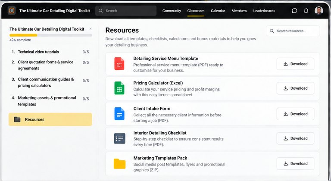
Task: Download the Client Intake Form
Action: point(295,114)
